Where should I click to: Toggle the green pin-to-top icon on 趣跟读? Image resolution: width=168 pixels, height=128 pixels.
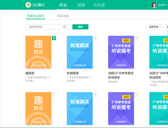tap(54, 38)
